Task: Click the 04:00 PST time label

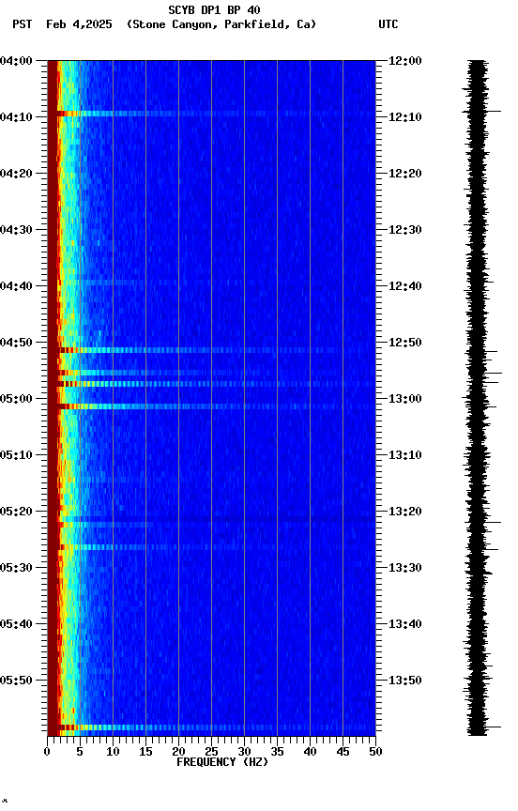Action: click(x=16, y=61)
